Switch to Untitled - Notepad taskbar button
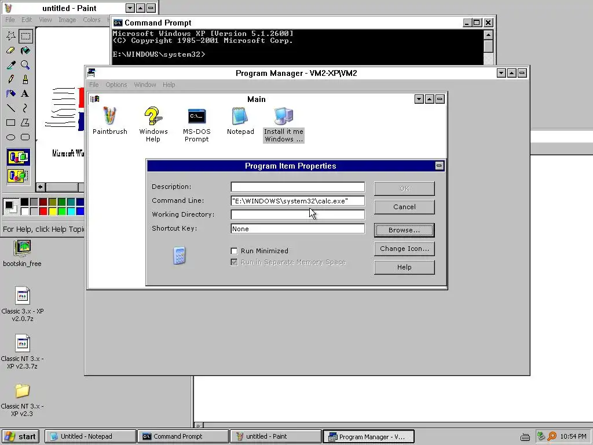Image resolution: width=593 pixels, height=445 pixels. (x=90, y=437)
